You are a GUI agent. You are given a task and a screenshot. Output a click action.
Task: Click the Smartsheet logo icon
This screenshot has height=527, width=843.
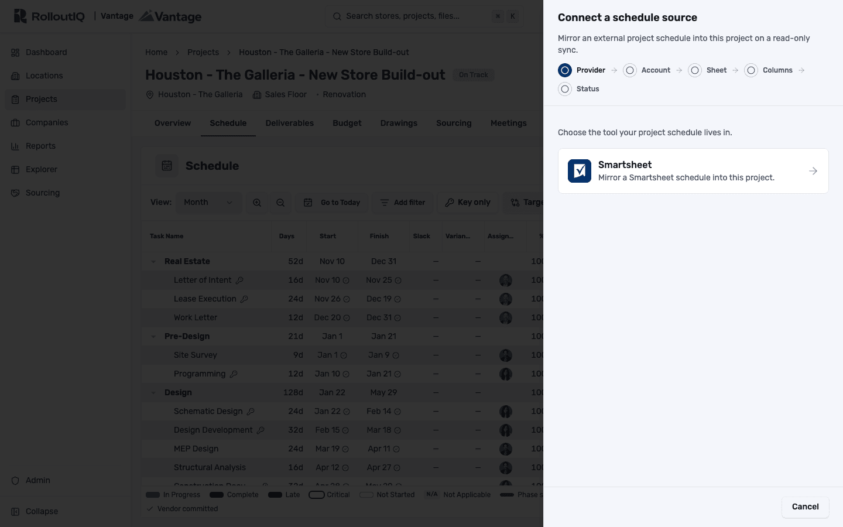point(580,171)
